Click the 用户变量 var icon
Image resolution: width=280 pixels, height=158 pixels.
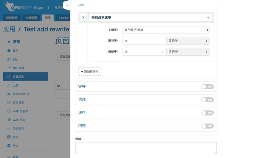(9, 68)
